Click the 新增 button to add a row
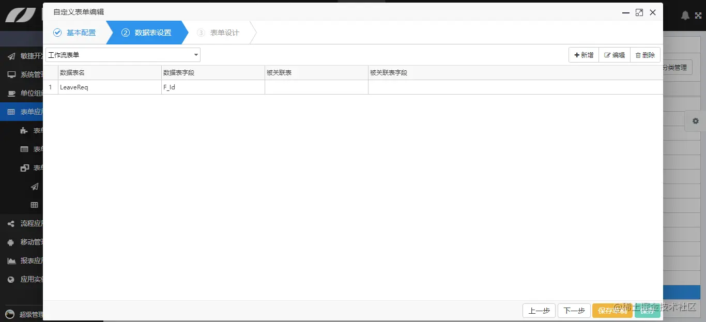This screenshot has width=706, height=322. click(583, 54)
